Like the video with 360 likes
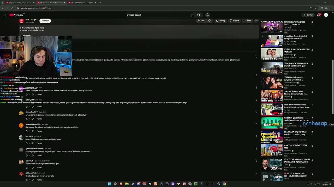Image resolution: width=334 pixels, height=187 pixels. click(x=201, y=21)
